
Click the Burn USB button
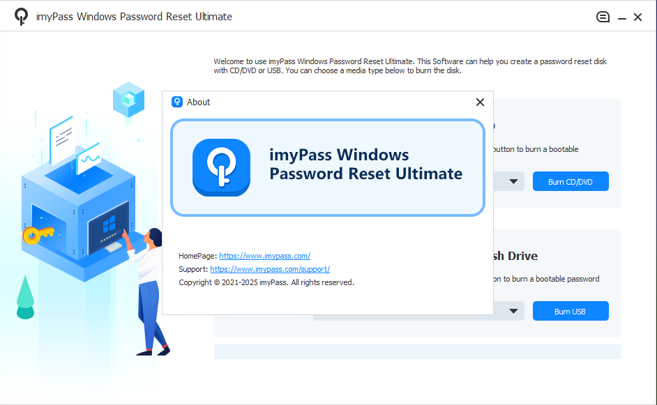[571, 311]
